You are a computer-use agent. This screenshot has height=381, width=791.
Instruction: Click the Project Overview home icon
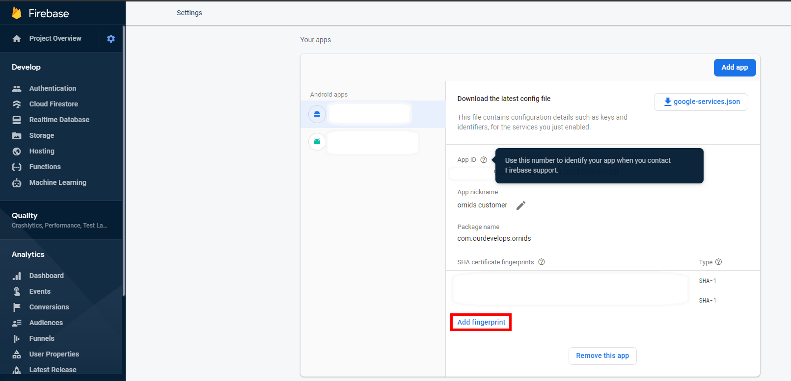17,39
